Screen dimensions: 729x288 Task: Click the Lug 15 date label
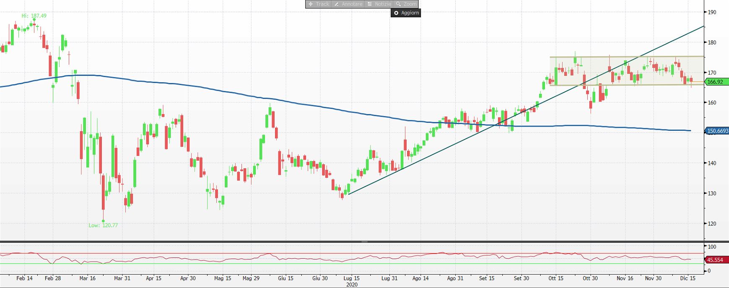click(x=352, y=278)
